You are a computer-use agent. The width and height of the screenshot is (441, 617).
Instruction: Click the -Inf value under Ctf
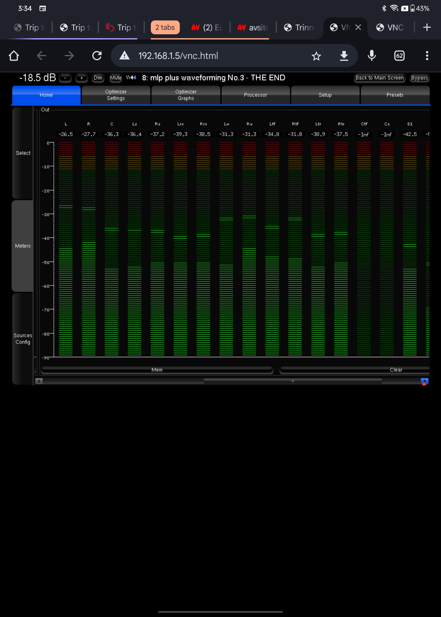pyautogui.click(x=364, y=134)
